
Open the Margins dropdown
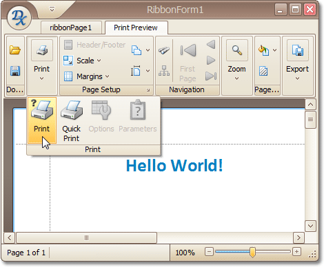[x=86, y=76]
